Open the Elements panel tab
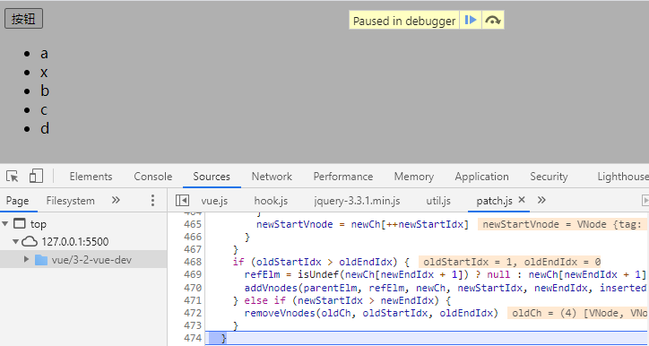649x346 pixels. (x=91, y=177)
